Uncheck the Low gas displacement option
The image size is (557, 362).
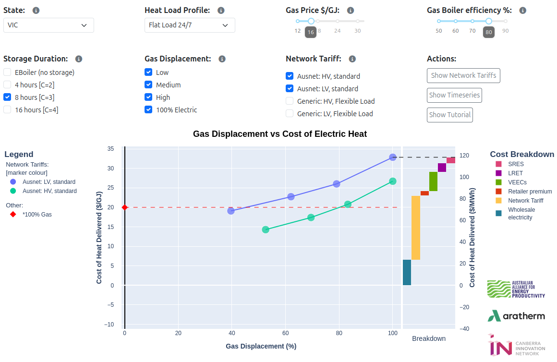(148, 72)
